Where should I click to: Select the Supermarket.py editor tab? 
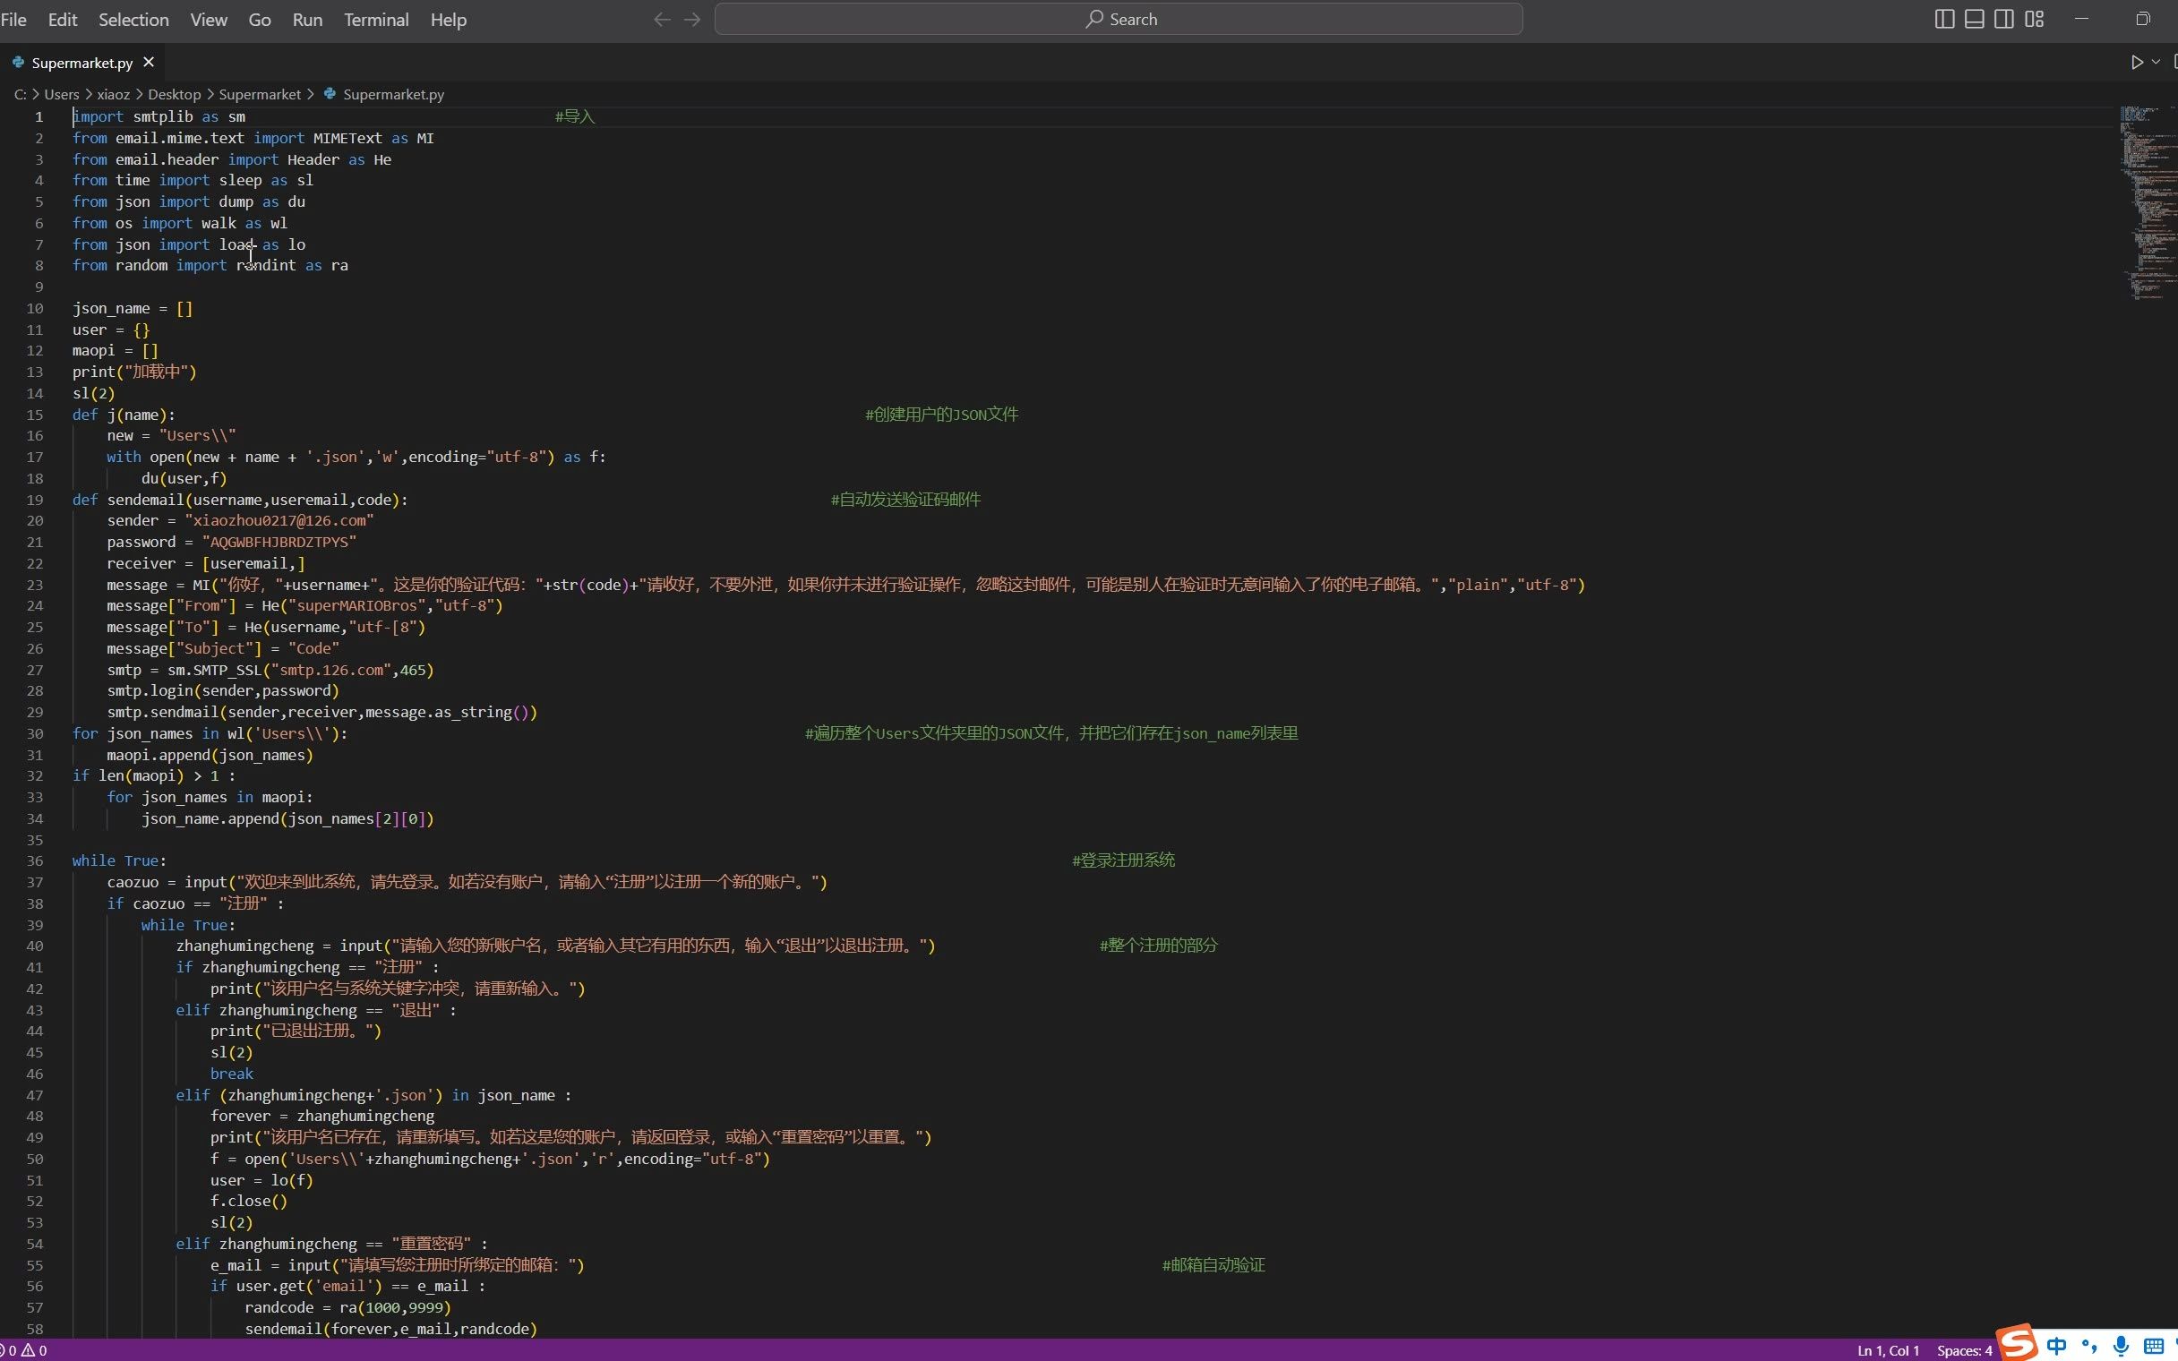click(81, 63)
